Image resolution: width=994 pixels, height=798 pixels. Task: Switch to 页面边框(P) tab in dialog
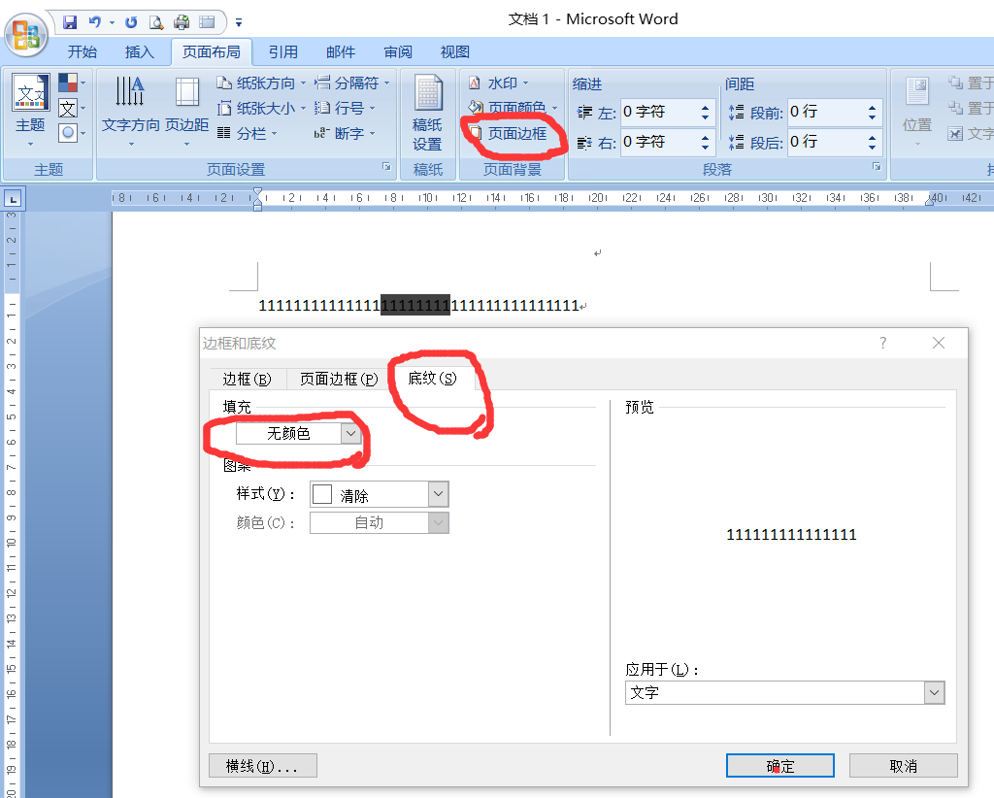point(339,379)
